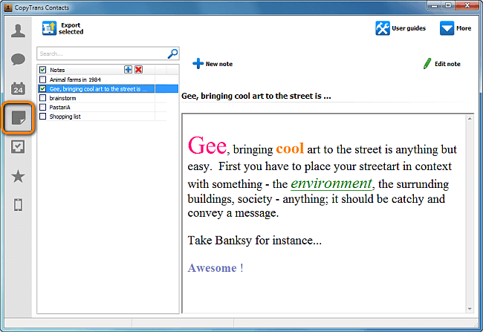Click the note scrollbar up arrow
Viewport: 483px width, 332px height.
[470, 119]
